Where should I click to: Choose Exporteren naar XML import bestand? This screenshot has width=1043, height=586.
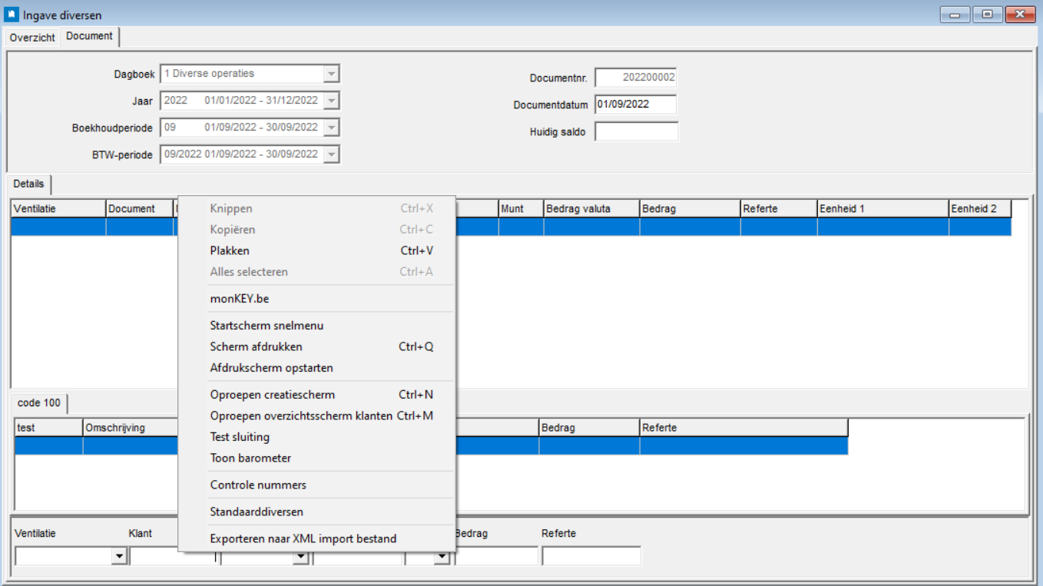click(x=316, y=538)
